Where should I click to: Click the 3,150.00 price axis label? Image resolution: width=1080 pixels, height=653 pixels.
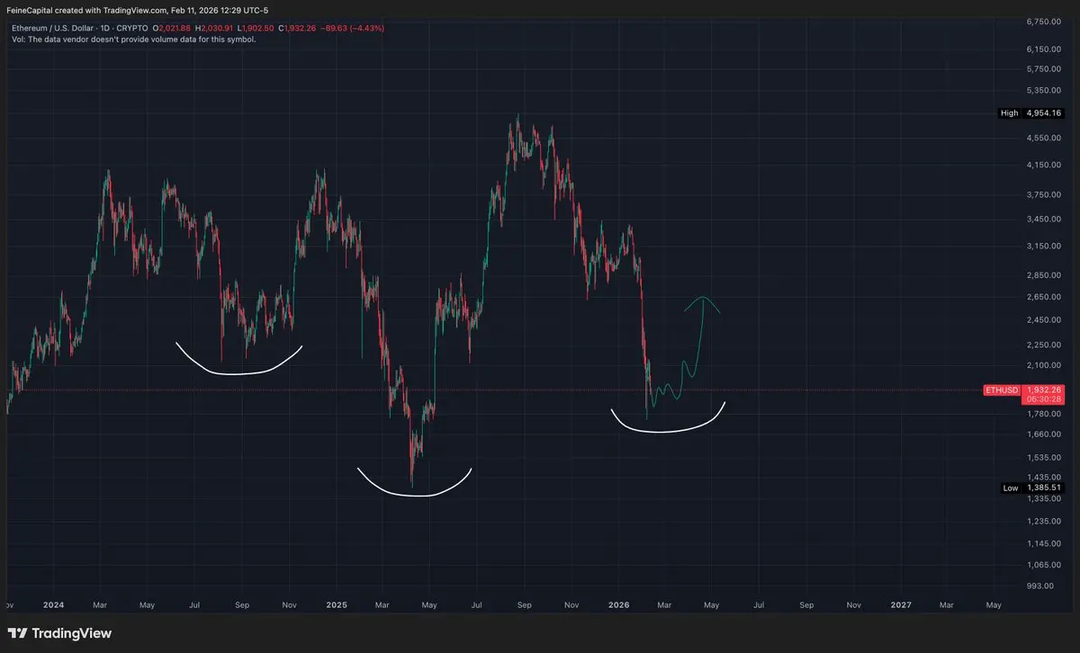[1044, 246]
